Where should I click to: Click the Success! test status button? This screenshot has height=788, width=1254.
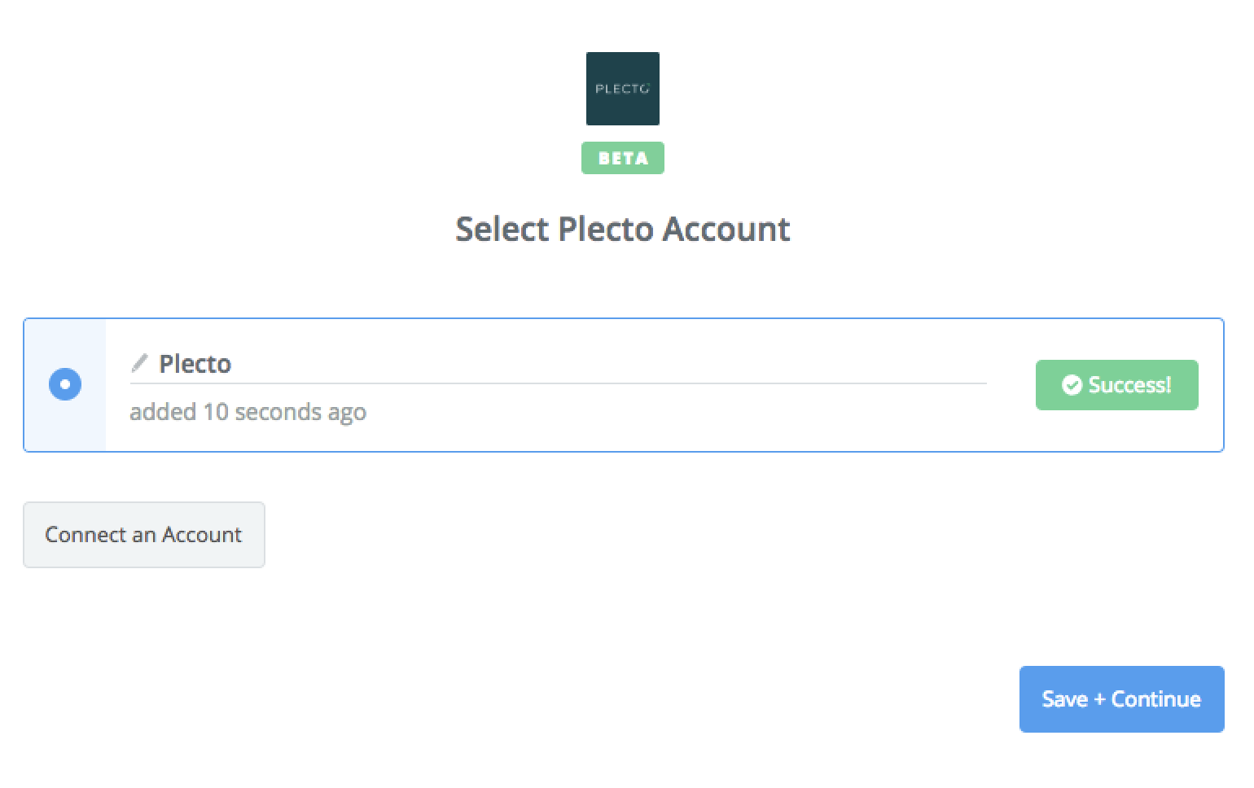click(x=1117, y=385)
